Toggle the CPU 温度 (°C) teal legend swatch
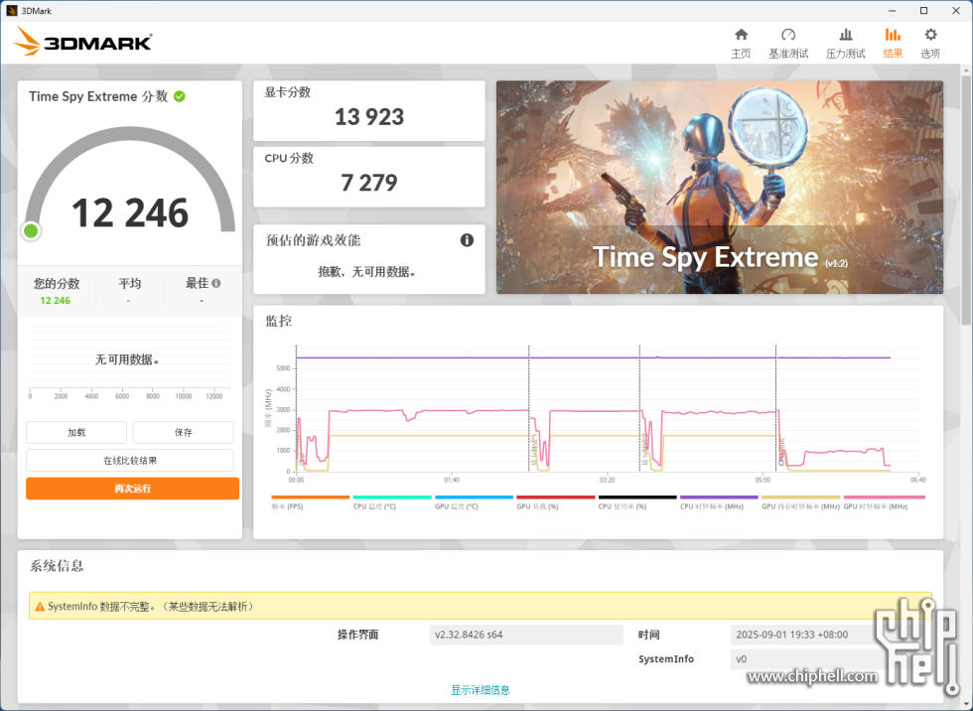The image size is (973, 711). pos(392,498)
